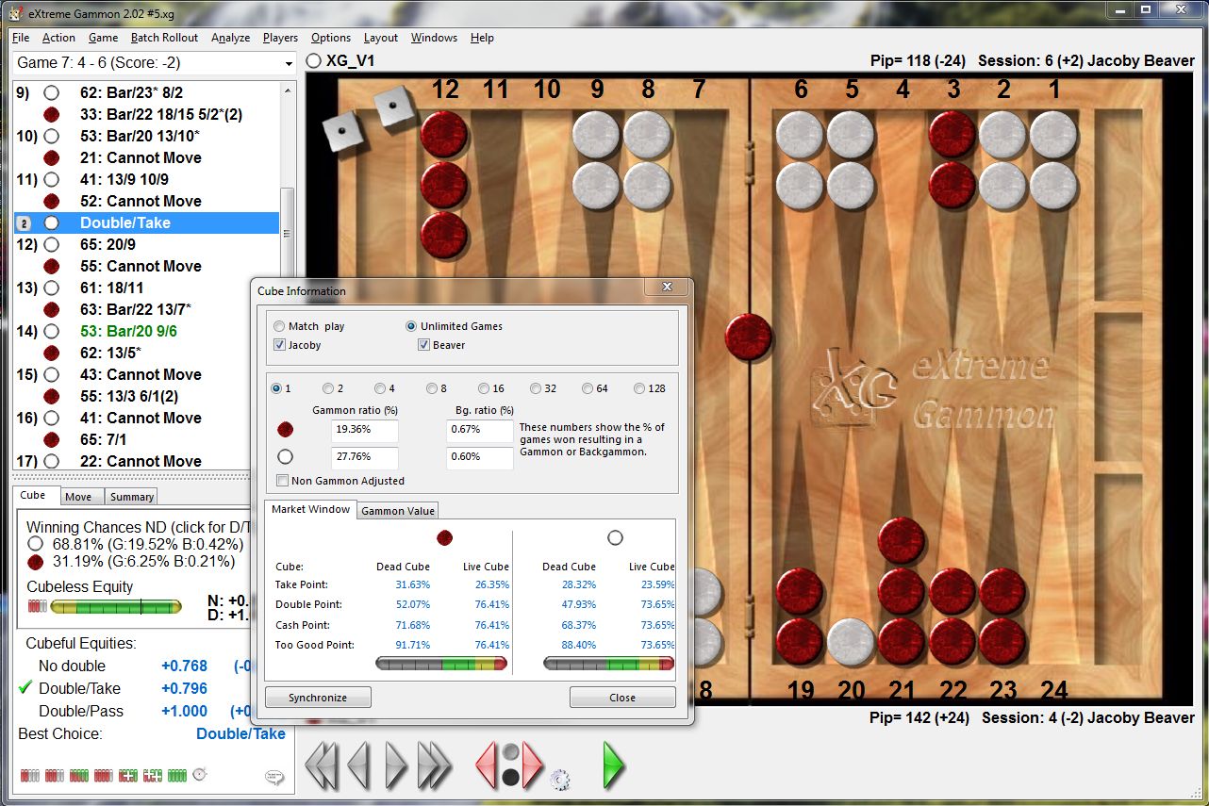Click the move list vertical scrollbar
Image resolution: width=1209 pixels, height=806 pixels.
(x=288, y=275)
